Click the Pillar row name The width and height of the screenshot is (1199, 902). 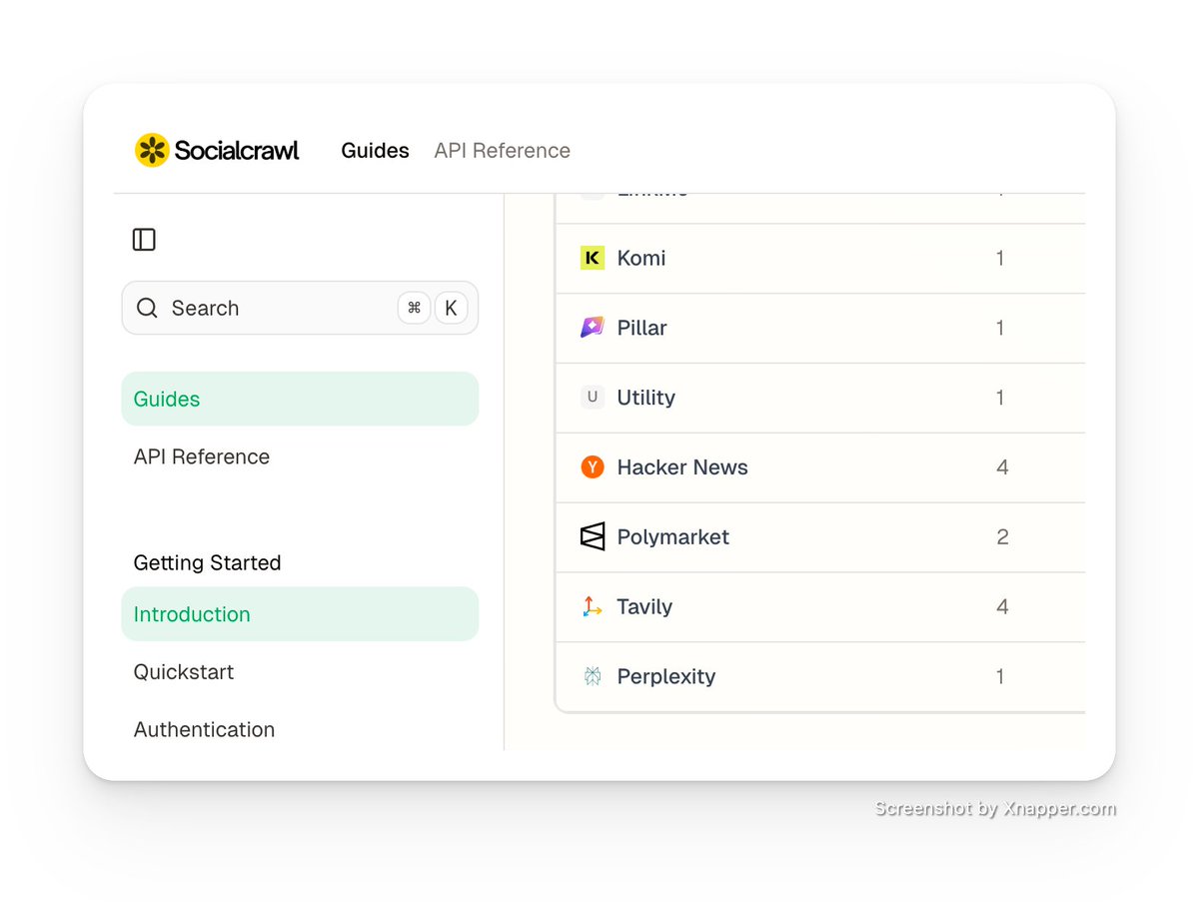point(641,328)
